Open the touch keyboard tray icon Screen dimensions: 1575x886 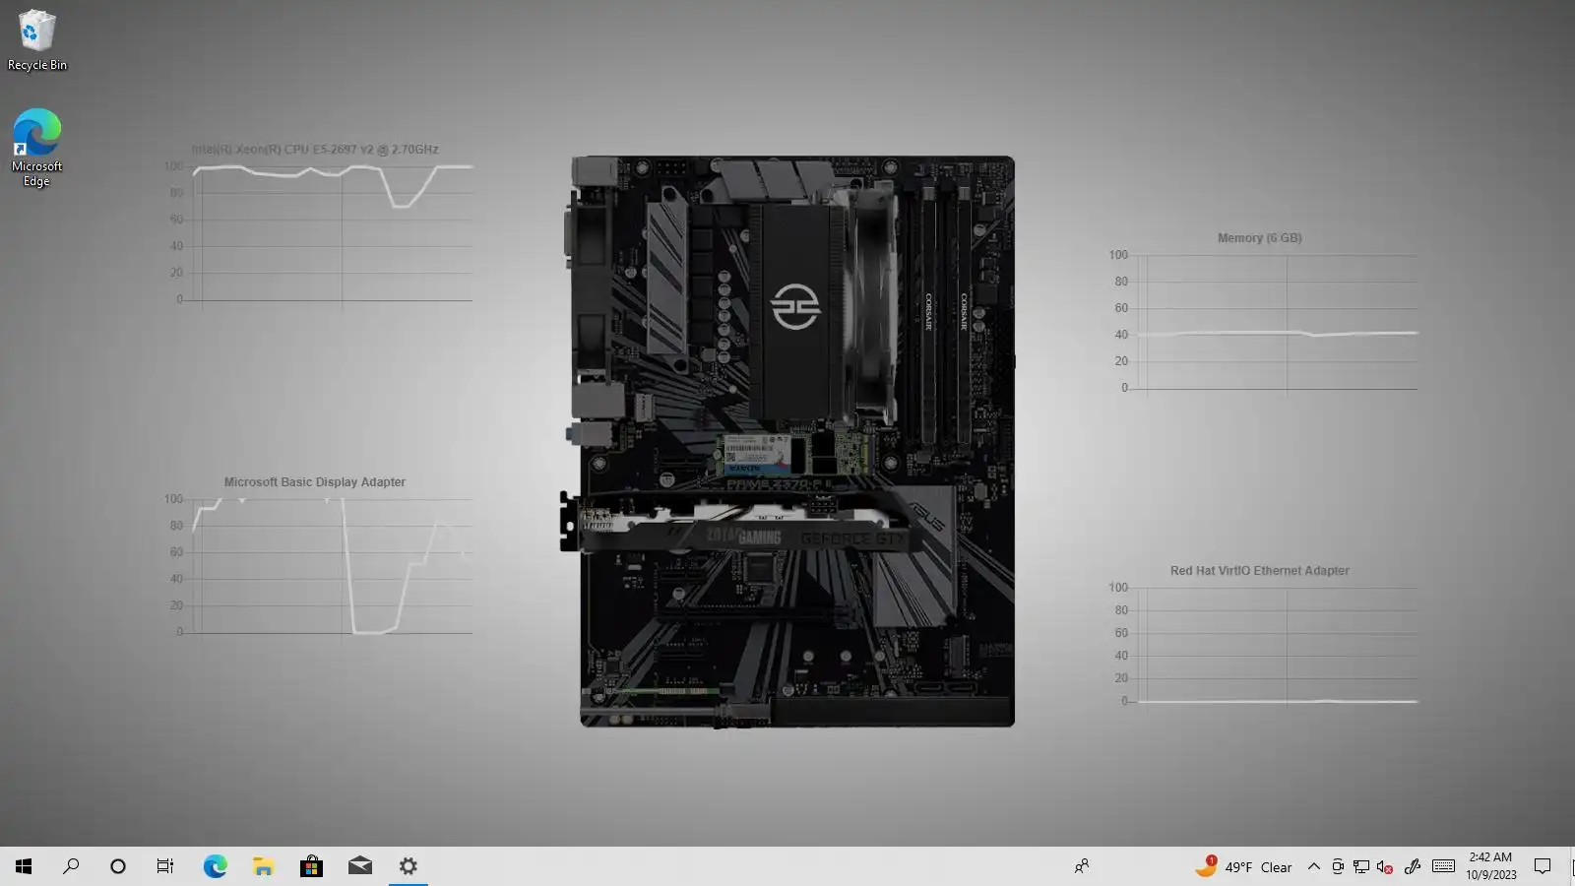(1443, 866)
